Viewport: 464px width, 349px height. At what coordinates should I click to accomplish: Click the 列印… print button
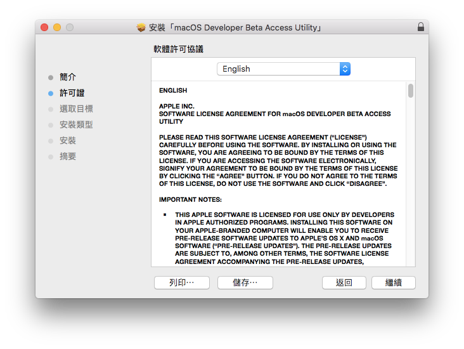pyautogui.click(x=182, y=282)
